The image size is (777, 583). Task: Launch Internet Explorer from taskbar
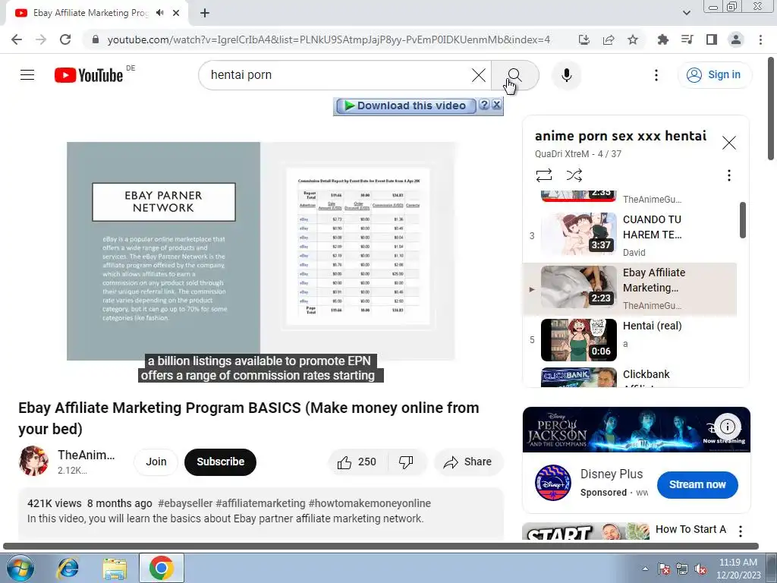click(68, 568)
